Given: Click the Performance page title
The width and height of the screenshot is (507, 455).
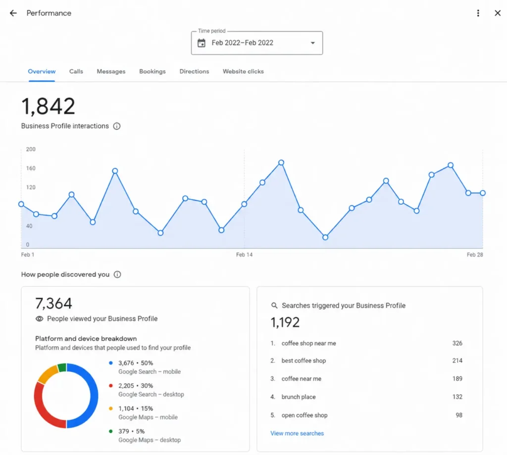Looking at the screenshot, I should pyautogui.click(x=49, y=13).
